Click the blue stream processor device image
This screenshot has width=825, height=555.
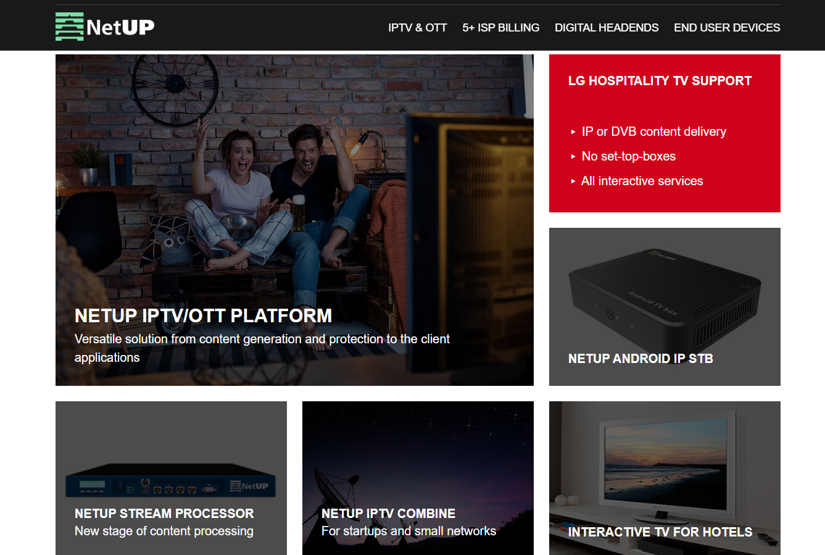click(171, 480)
